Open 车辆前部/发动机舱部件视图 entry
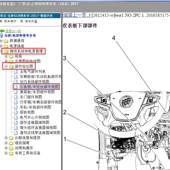This screenshot has height=170, width=170. tap(41, 76)
